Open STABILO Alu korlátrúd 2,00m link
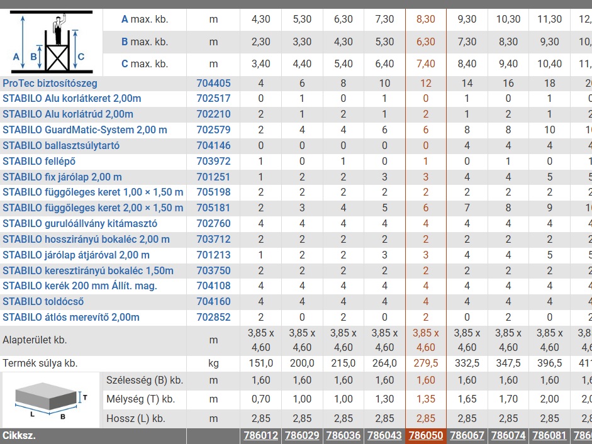Screen dimensions: 592x444 point(68,114)
